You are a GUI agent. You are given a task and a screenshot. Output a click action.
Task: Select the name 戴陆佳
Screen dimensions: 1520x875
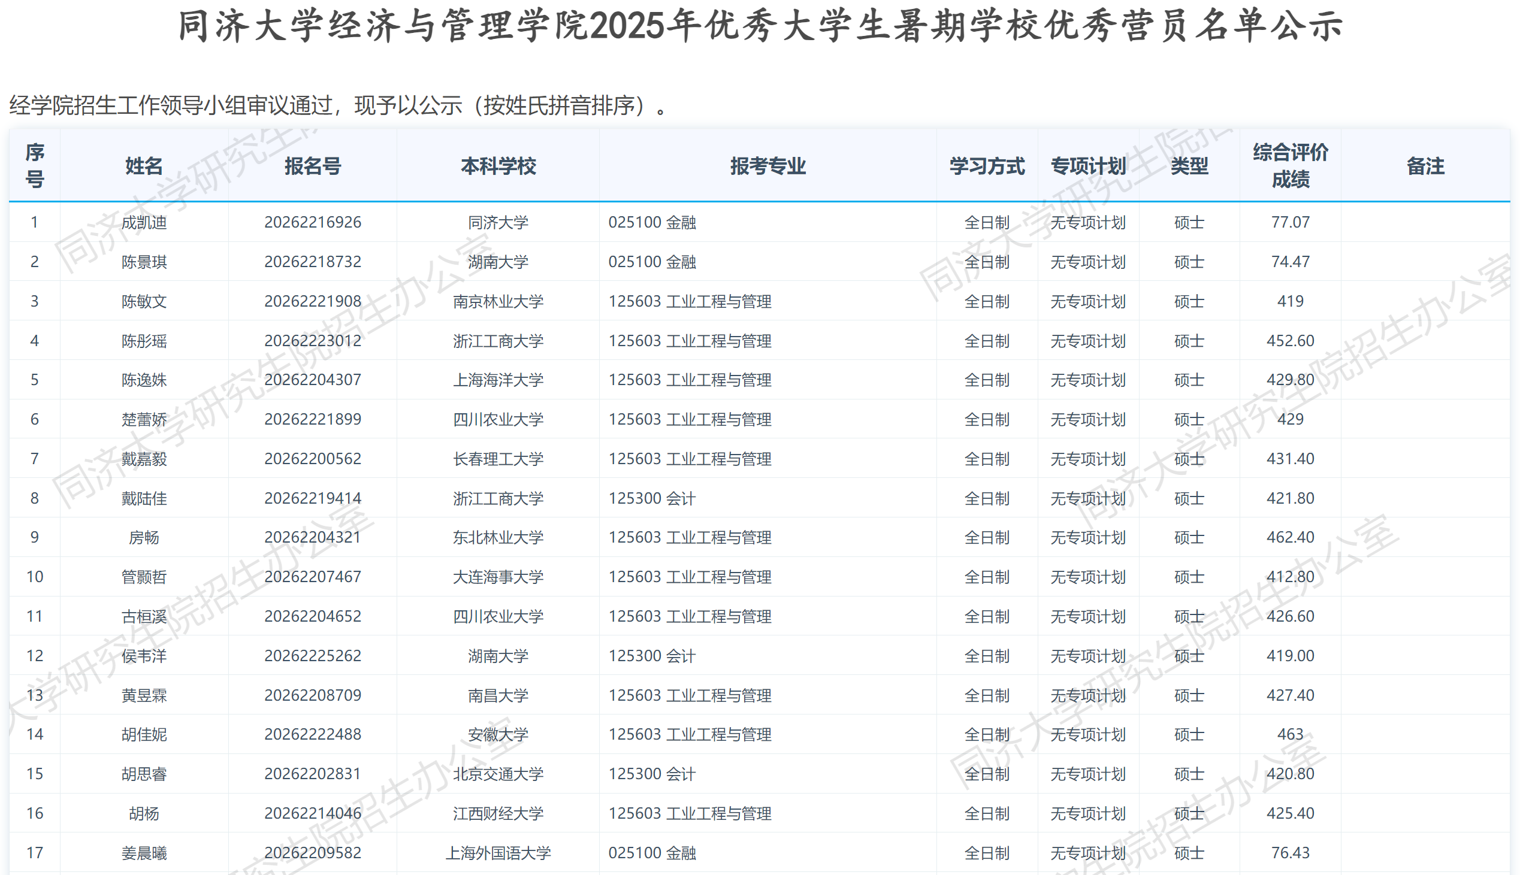pyautogui.click(x=144, y=498)
